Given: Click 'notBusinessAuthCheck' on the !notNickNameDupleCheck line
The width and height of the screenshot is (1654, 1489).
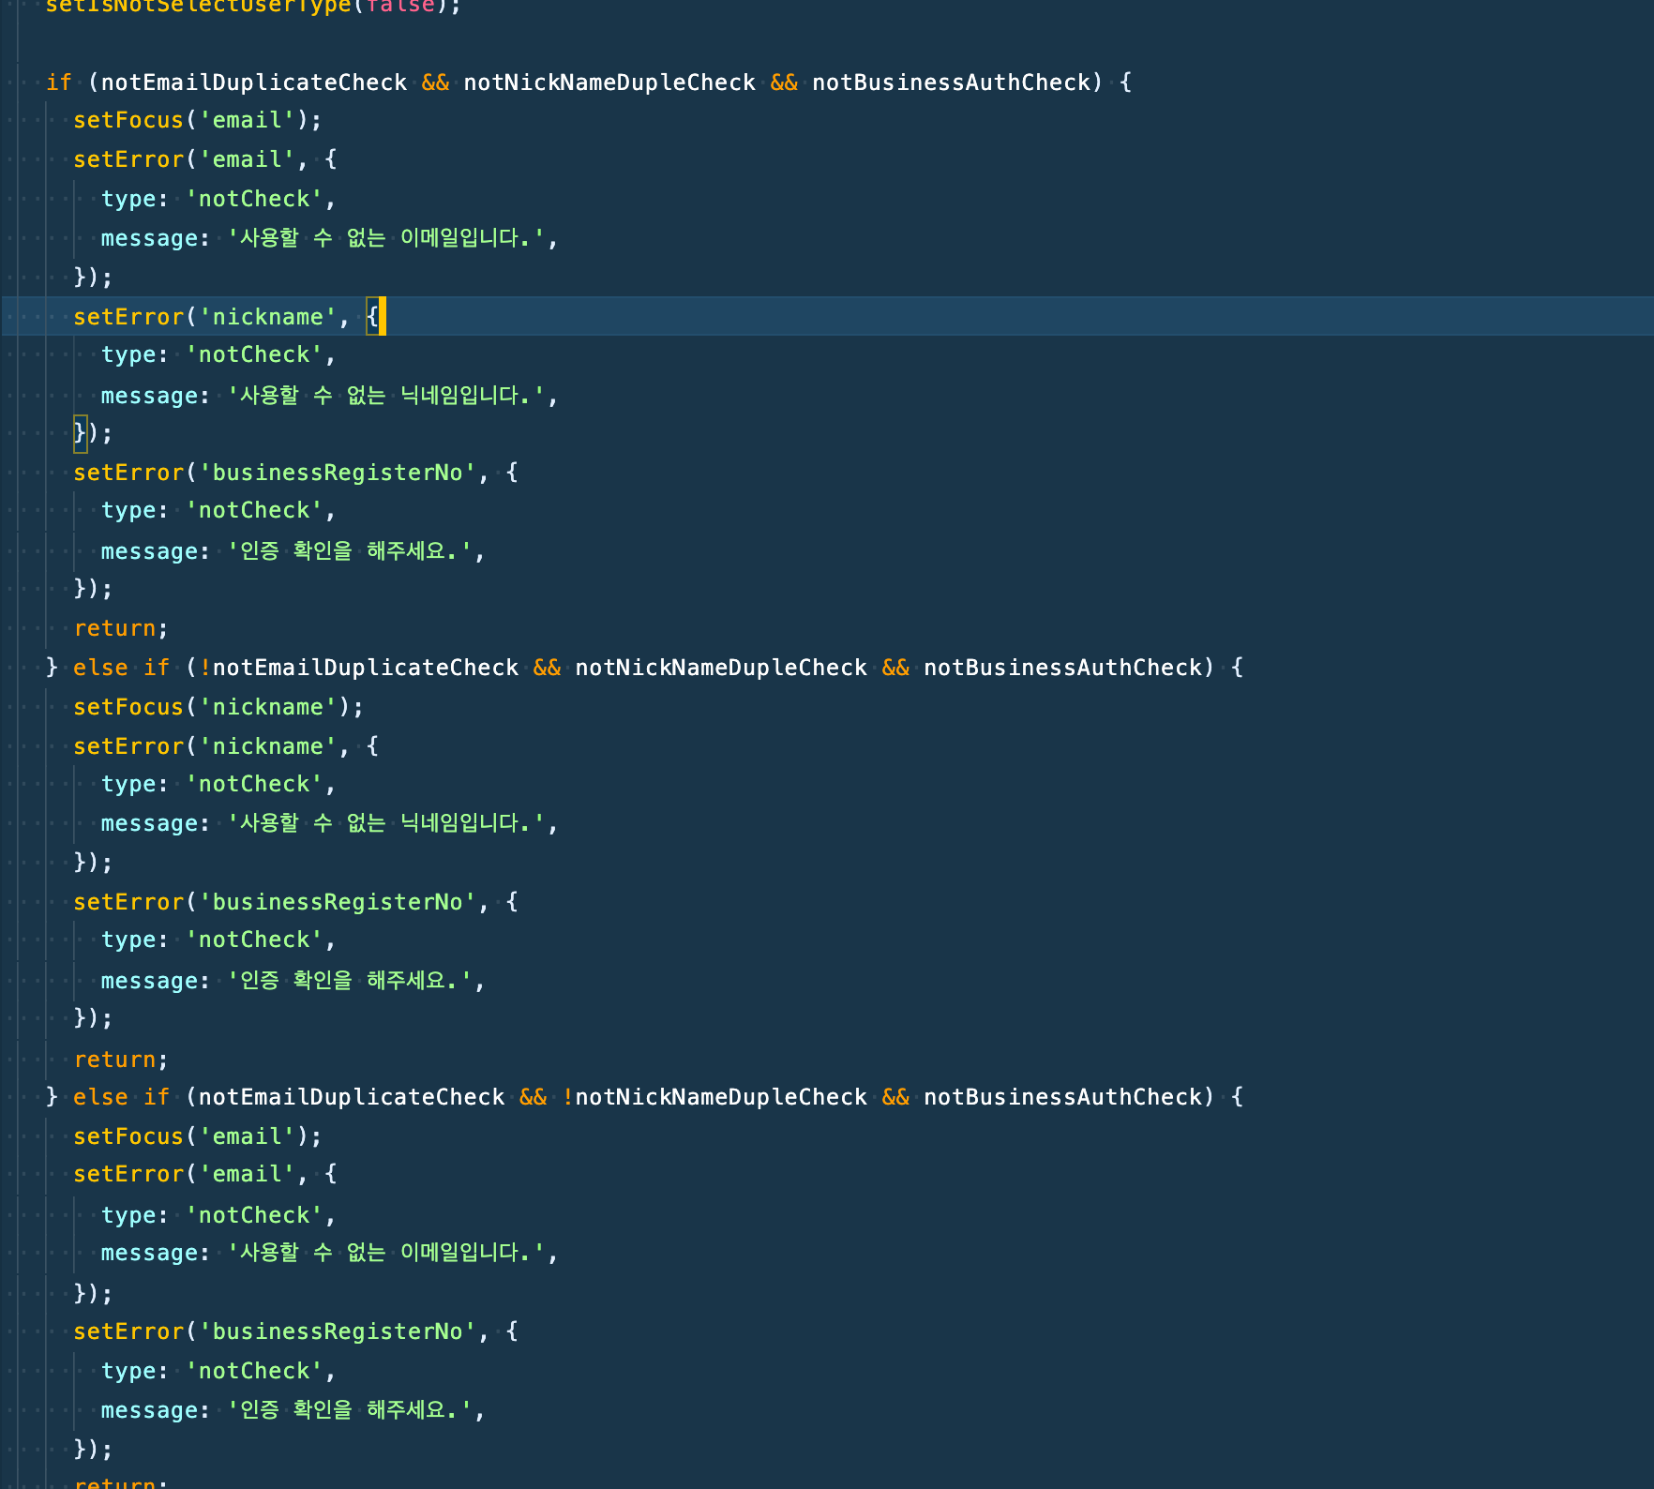Looking at the screenshot, I should [1062, 1097].
